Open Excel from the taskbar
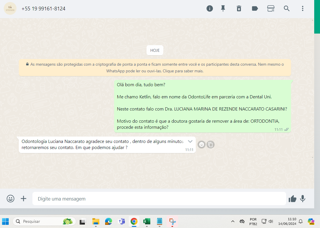This screenshot has height=228, width=320. pyautogui.click(x=147, y=221)
